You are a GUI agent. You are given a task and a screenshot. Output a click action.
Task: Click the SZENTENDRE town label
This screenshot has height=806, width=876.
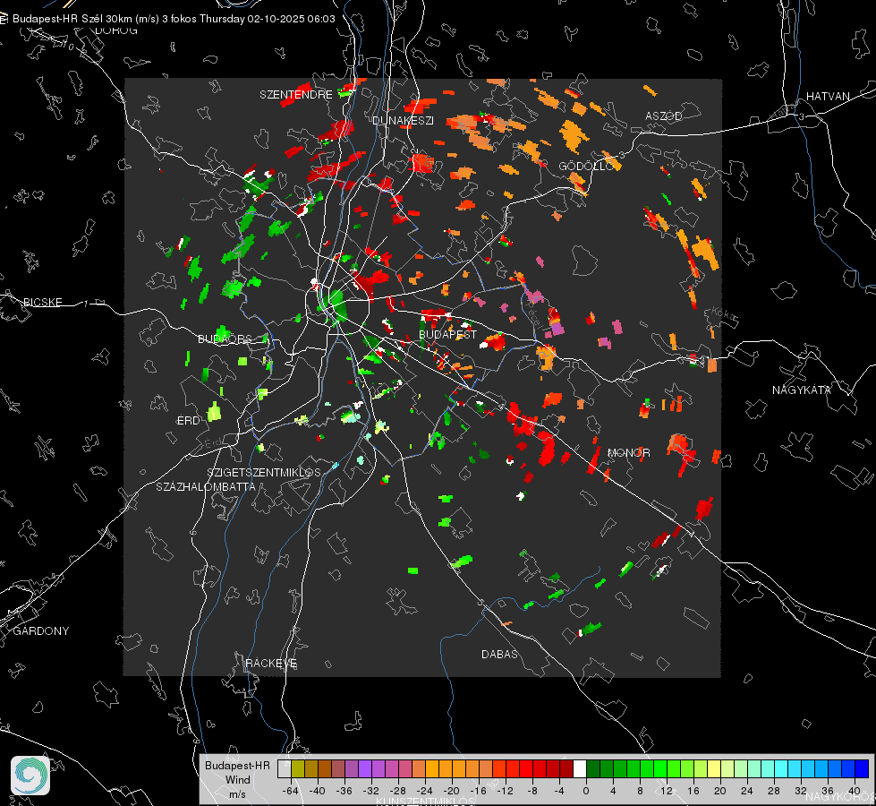click(x=296, y=94)
